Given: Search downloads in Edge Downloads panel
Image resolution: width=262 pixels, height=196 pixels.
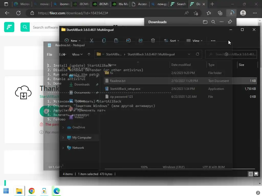Looking at the screenshot, I should tap(213, 22).
